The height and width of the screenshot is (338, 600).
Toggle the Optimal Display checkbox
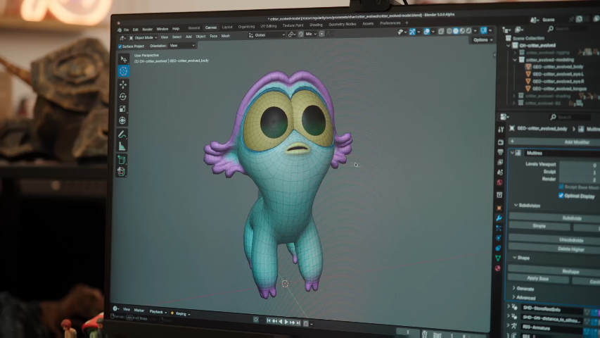(x=561, y=195)
